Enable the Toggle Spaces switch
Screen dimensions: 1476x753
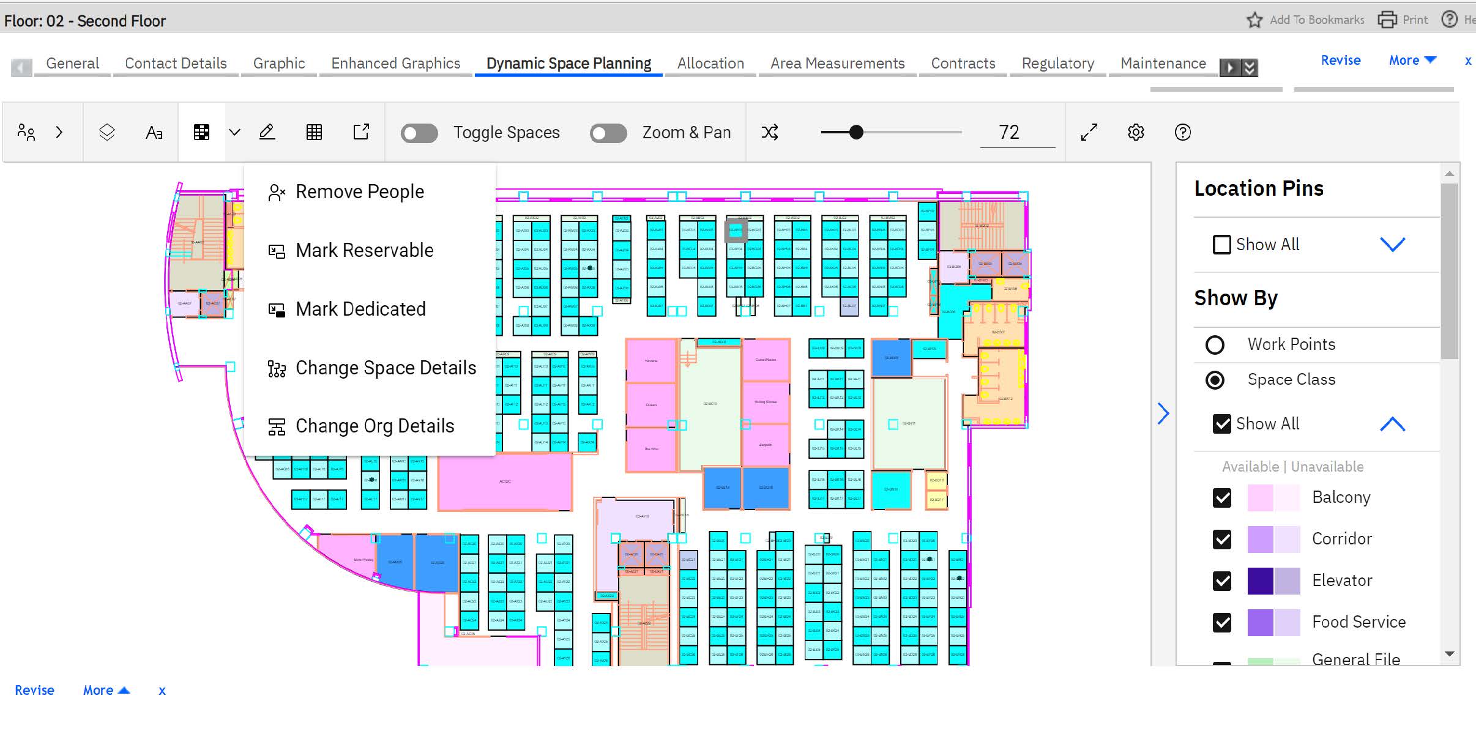419,133
